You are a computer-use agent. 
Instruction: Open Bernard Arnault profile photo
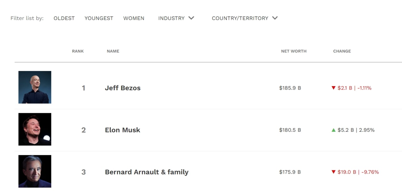coord(35,171)
